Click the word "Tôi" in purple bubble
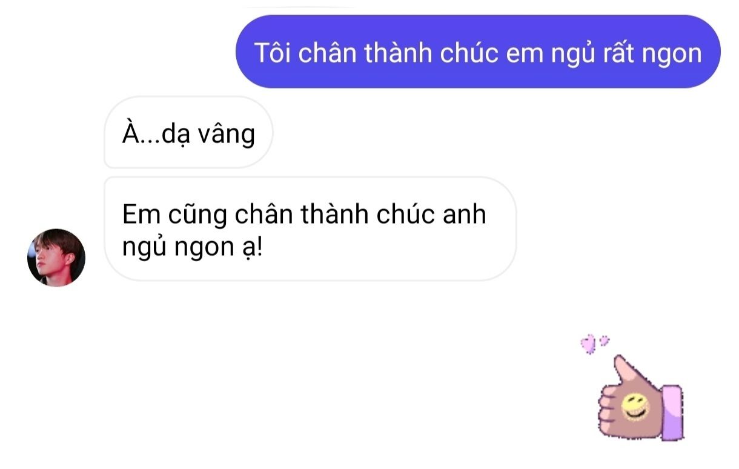This screenshot has width=739, height=469. pyautogui.click(x=273, y=53)
